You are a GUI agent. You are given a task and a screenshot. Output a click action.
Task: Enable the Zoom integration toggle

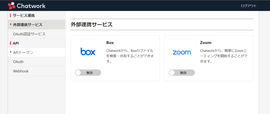tap(182, 73)
